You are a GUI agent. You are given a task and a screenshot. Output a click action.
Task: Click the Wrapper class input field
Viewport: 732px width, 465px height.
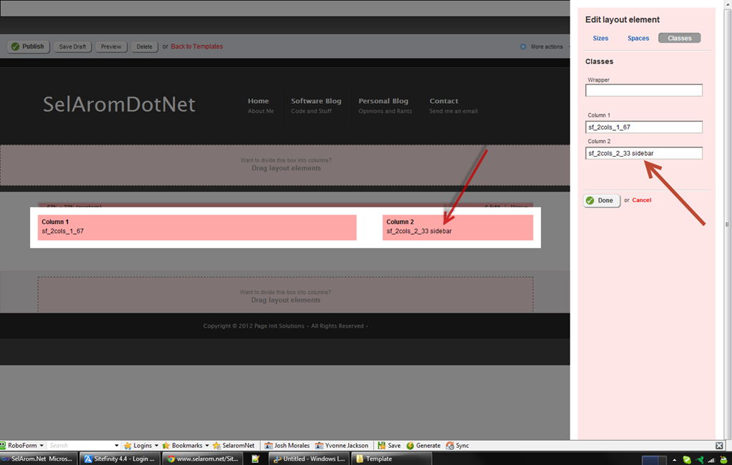tap(643, 91)
